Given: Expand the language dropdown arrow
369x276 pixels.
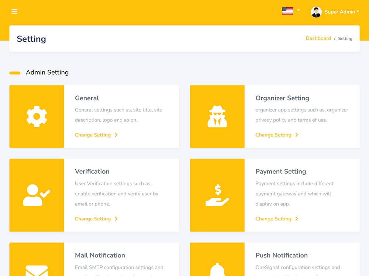Looking at the screenshot, I should click(x=299, y=10).
